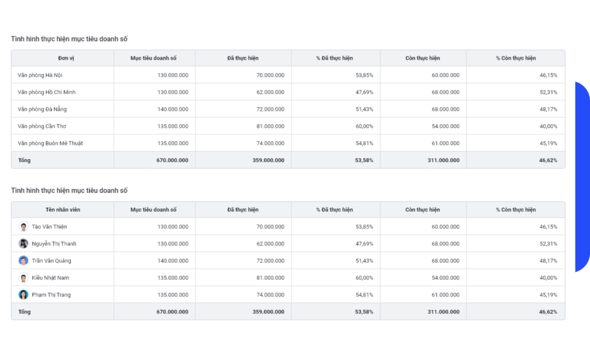Choose the Văn phòng Đà Nẵng unit
This screenshot has height=355, width=590.
43,109
